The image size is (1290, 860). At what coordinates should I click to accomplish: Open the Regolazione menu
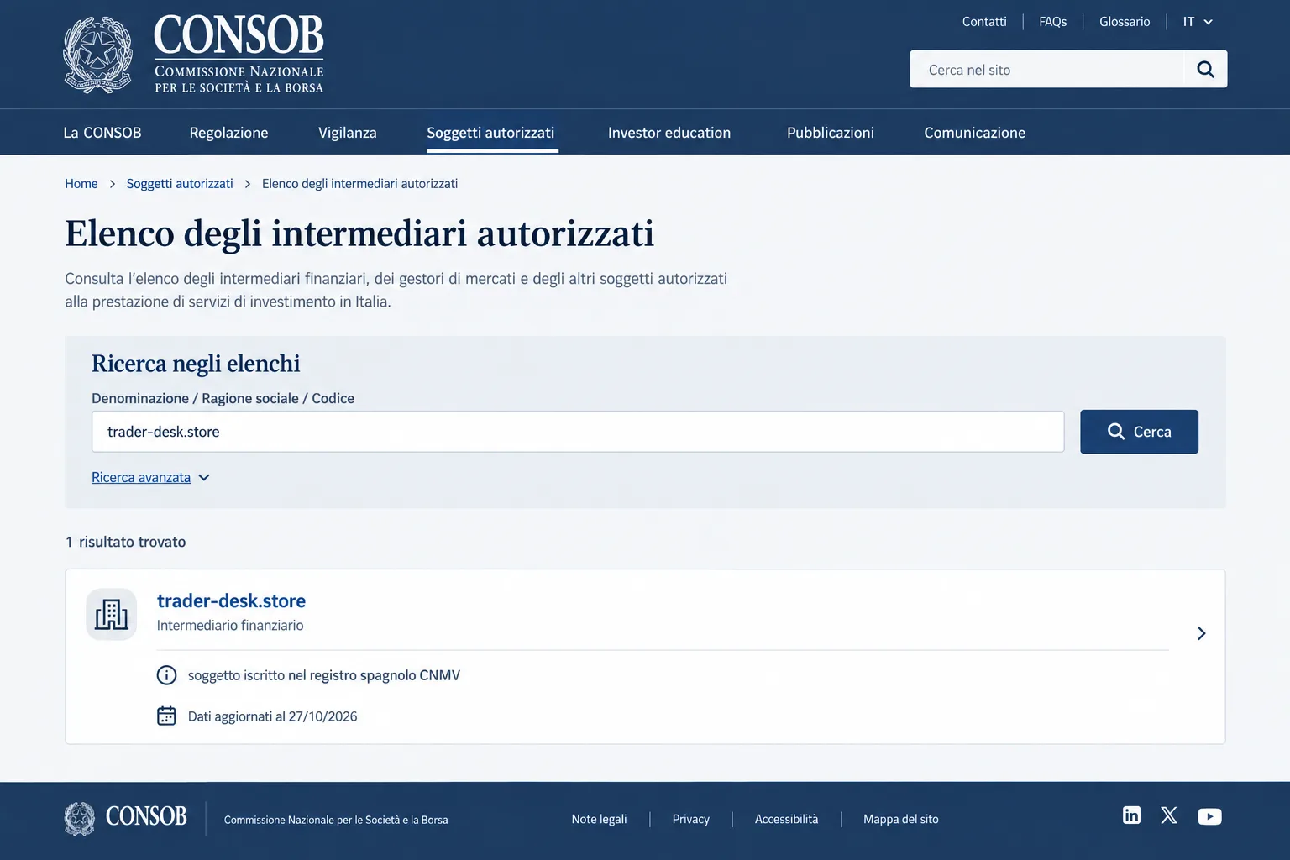(x=228, y=133)
